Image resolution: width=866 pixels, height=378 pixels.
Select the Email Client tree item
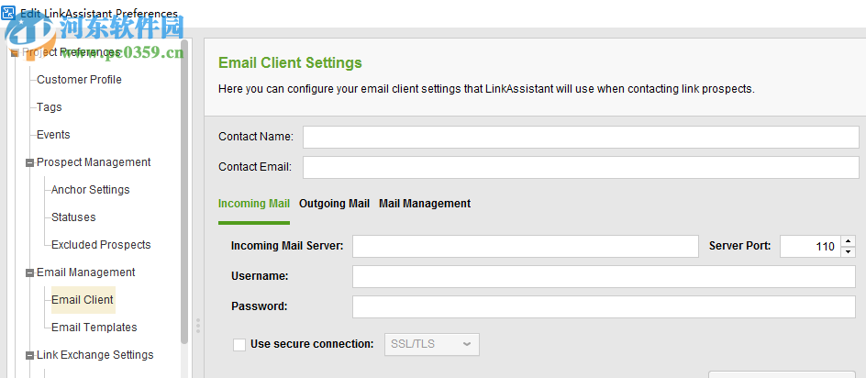[83, 300]
